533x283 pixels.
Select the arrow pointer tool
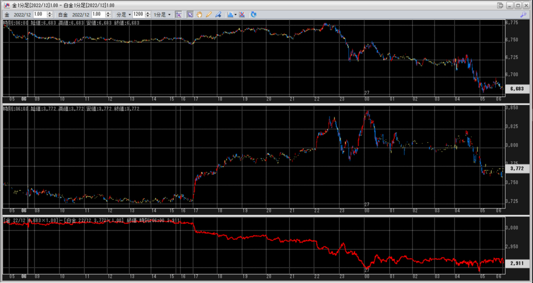[x=190, y=15]
